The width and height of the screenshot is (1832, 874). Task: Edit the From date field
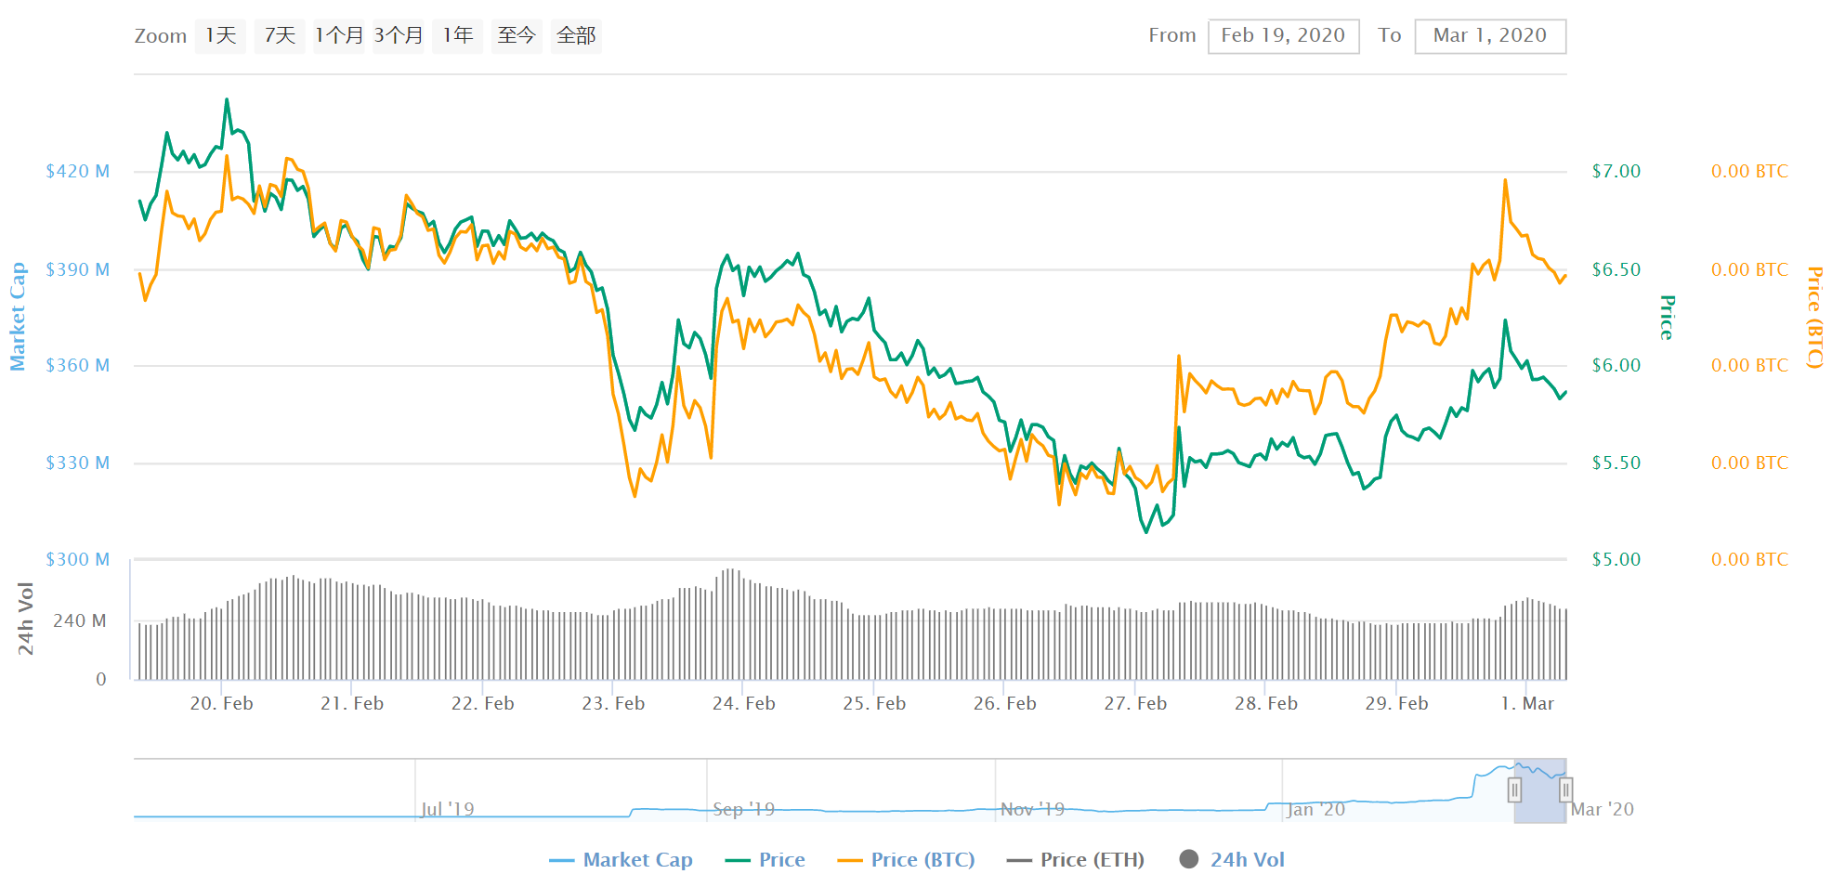[1283, 36]
